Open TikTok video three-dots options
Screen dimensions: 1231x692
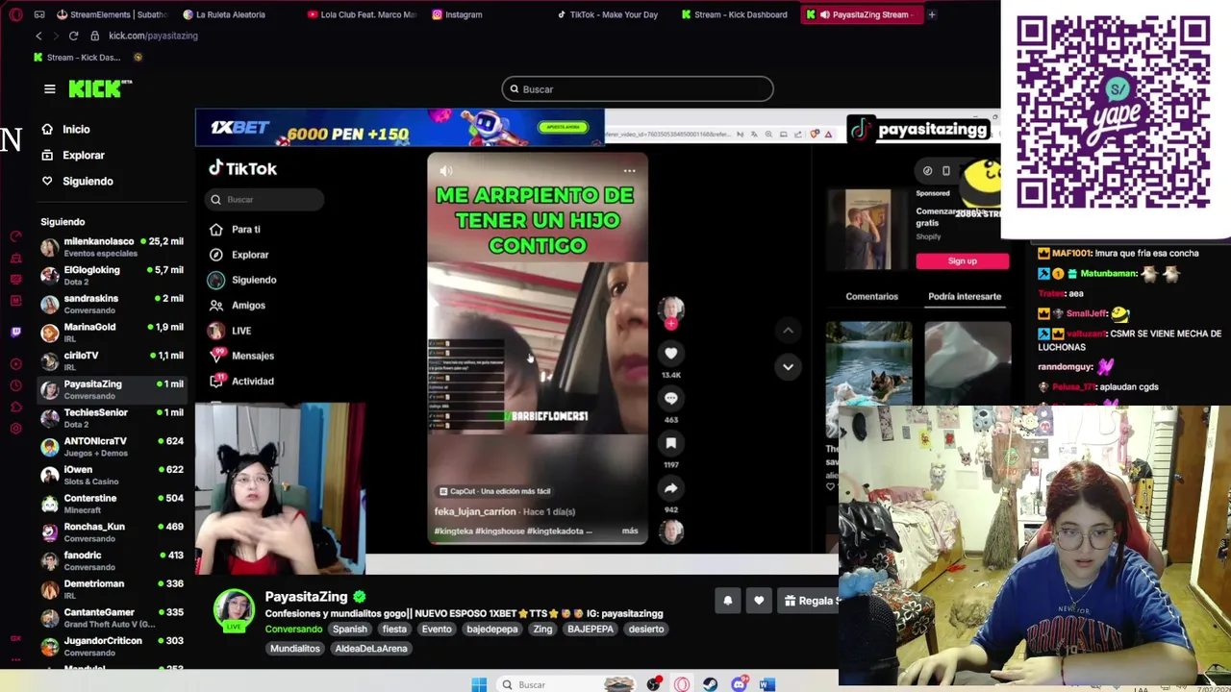[629, 171]
